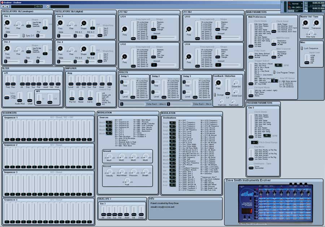
Task: Click the Distort (in) knob
Action: (236, 82)
